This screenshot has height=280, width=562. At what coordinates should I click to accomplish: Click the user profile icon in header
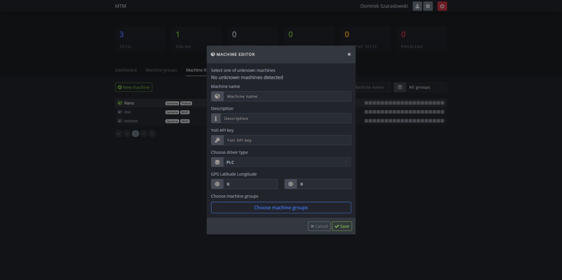[x=417, y=6]
